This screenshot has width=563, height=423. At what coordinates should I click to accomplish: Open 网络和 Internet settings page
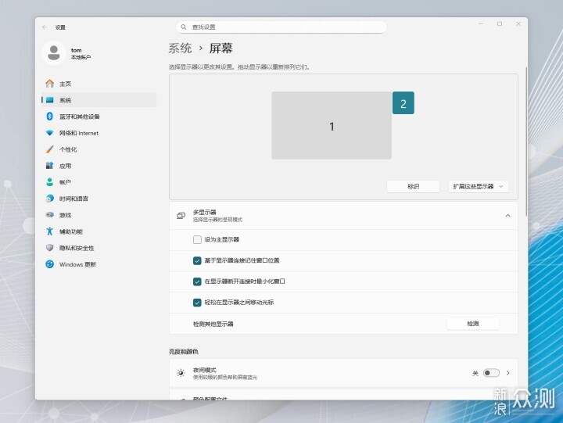tap(99, 133)
